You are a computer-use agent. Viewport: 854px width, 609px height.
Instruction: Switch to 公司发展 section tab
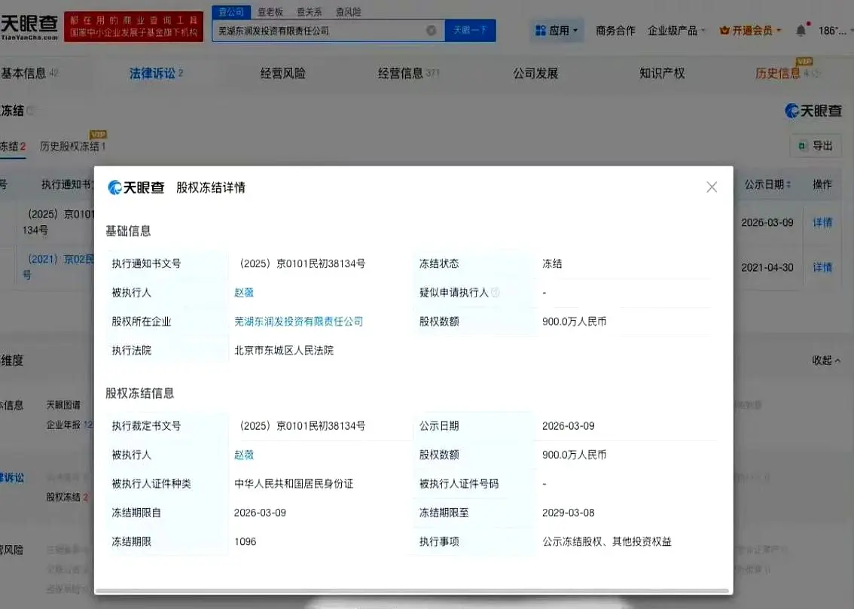pos(535,73)
